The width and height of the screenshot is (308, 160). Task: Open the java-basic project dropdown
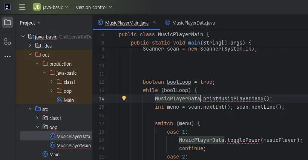pyautogui.click(x=55, y=7)
